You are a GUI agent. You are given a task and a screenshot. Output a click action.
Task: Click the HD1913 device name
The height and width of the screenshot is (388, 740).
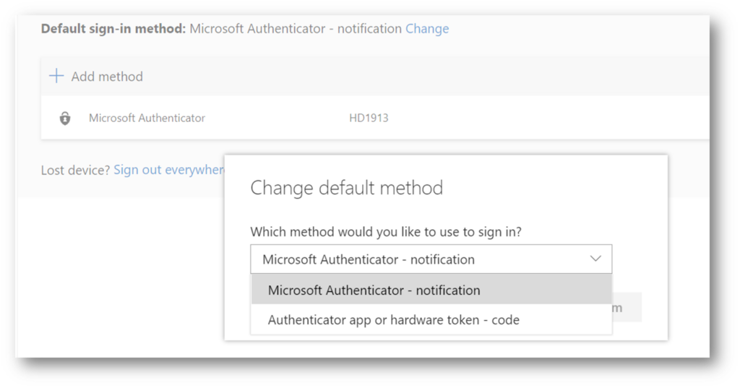click(x=369, y=118)
